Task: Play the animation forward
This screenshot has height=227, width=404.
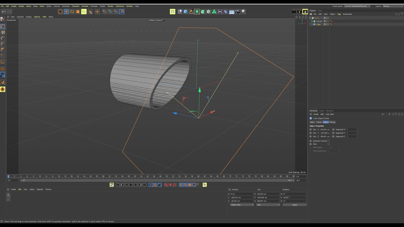Action: (x=131, y=185)
